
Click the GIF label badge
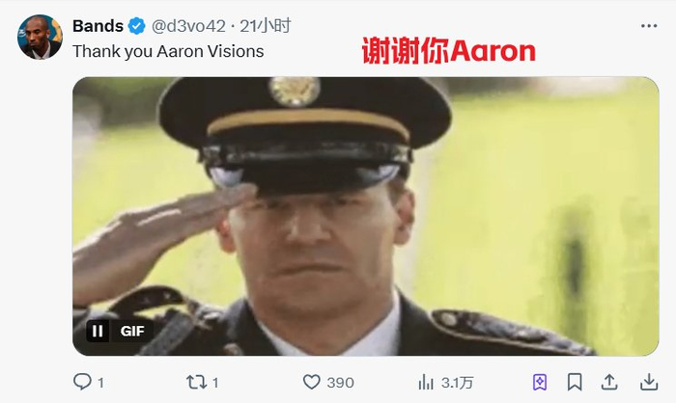(x=132, y=331)
